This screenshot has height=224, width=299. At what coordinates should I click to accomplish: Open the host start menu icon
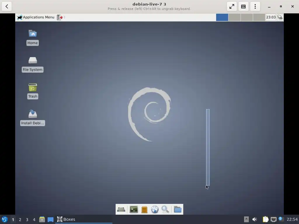click(x=5, y=219)
